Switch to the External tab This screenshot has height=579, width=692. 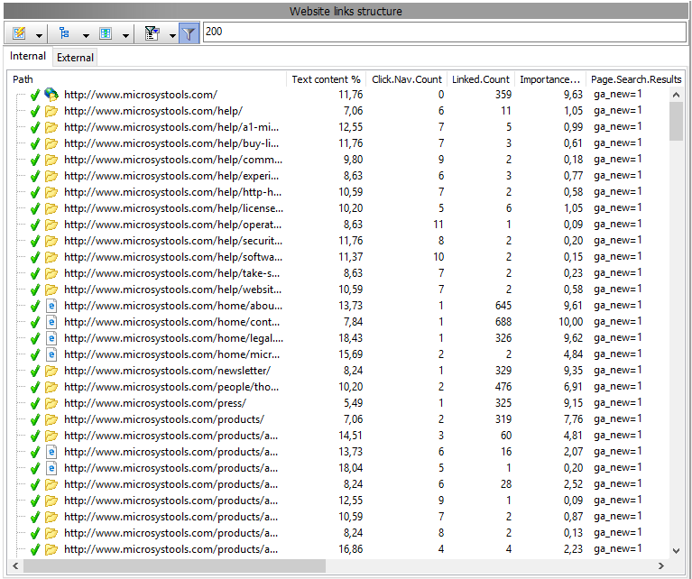click(x=75, y=58)
